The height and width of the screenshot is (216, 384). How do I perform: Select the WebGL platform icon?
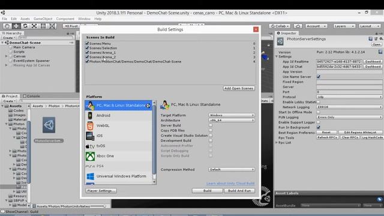point(90,125)
